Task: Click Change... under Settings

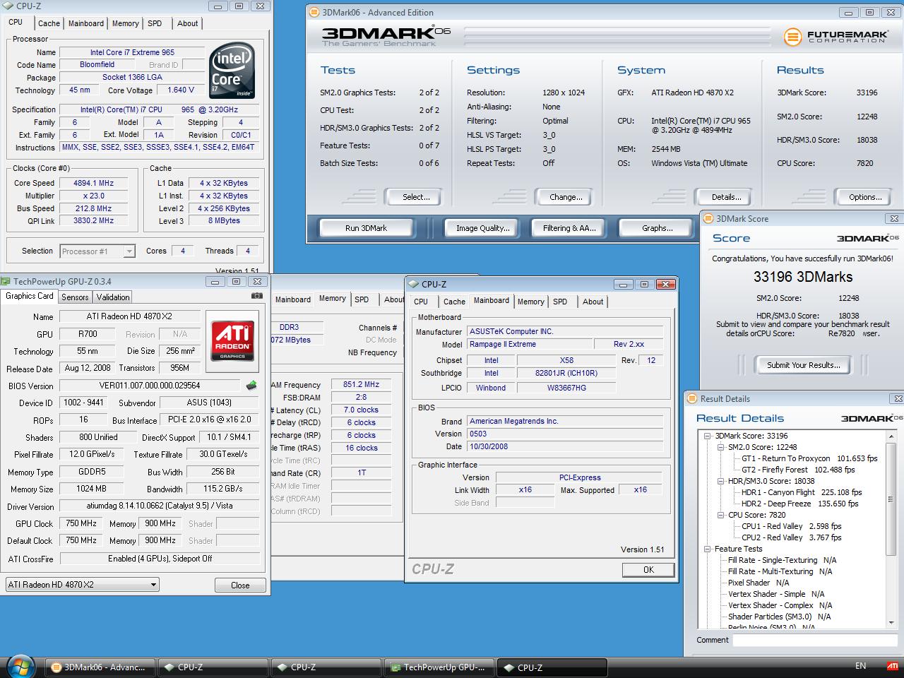Action: 566,197
